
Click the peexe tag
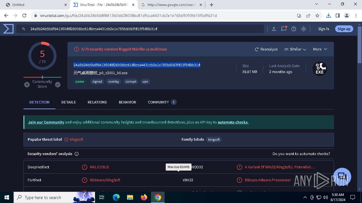[80, 81]
